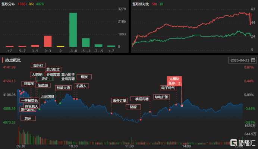Click the 智慧交通 hotspot label
Screen dimensions: 258x149
(x=63, y=88)
